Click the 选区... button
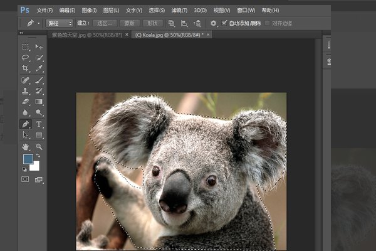 point(104,23)
